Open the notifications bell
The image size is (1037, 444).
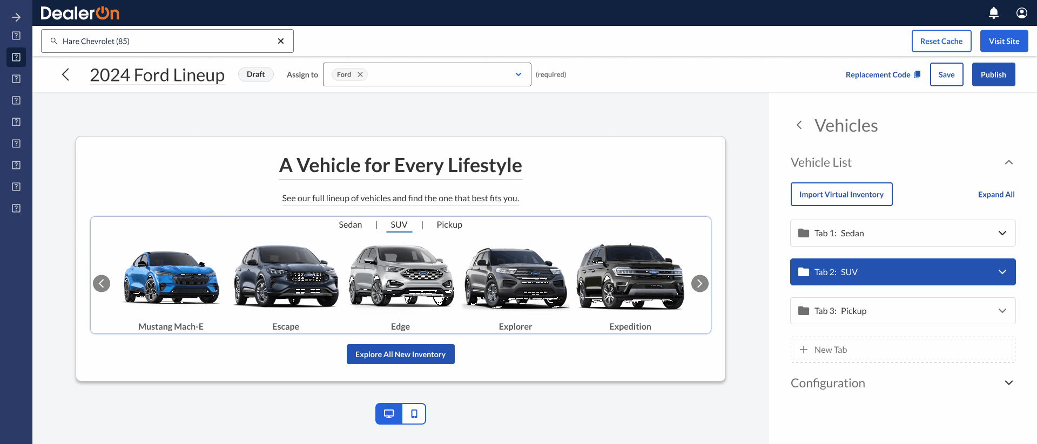click(993, 13)
